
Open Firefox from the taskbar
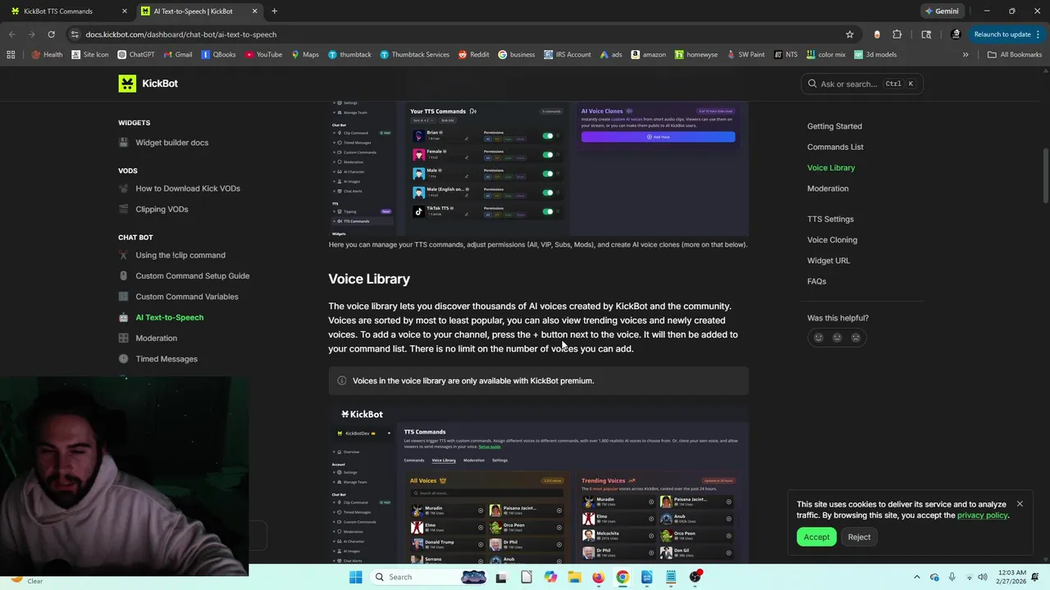[x=598, y=577]
